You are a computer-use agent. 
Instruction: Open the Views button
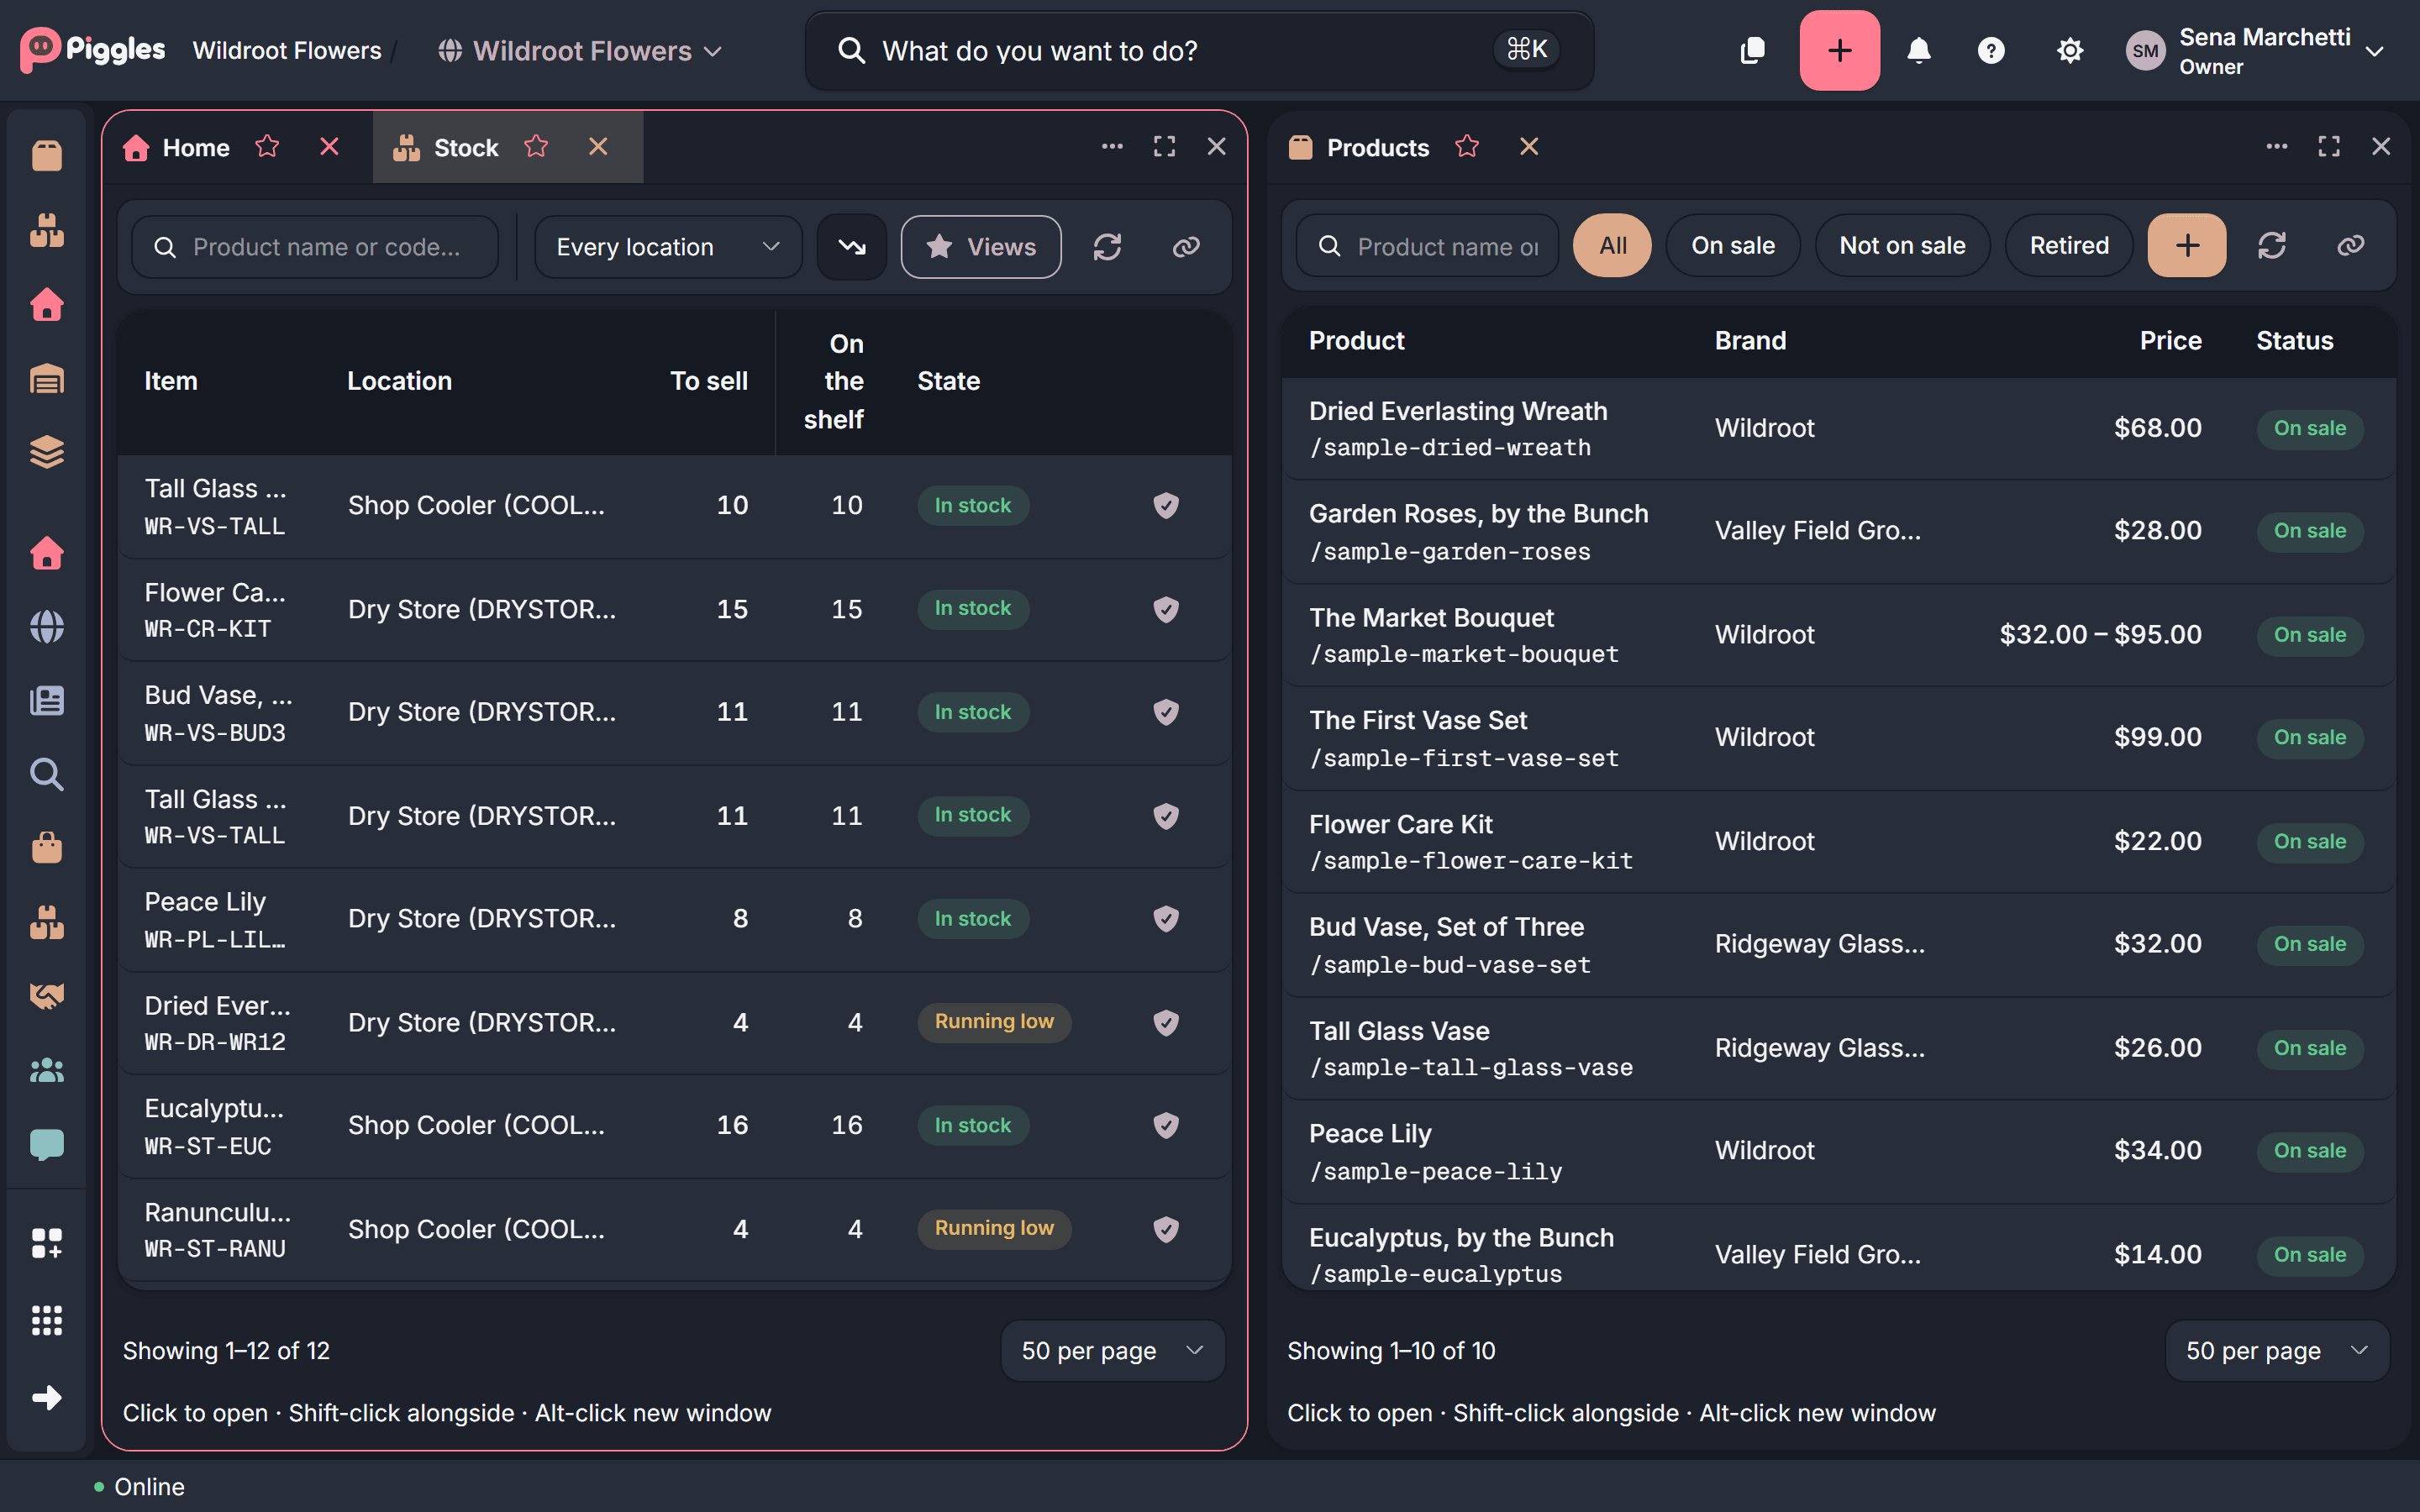(x=981, y=247)
